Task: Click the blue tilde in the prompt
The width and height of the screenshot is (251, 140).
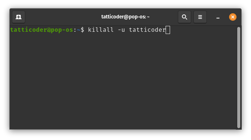Action: [x=79, y=30]
